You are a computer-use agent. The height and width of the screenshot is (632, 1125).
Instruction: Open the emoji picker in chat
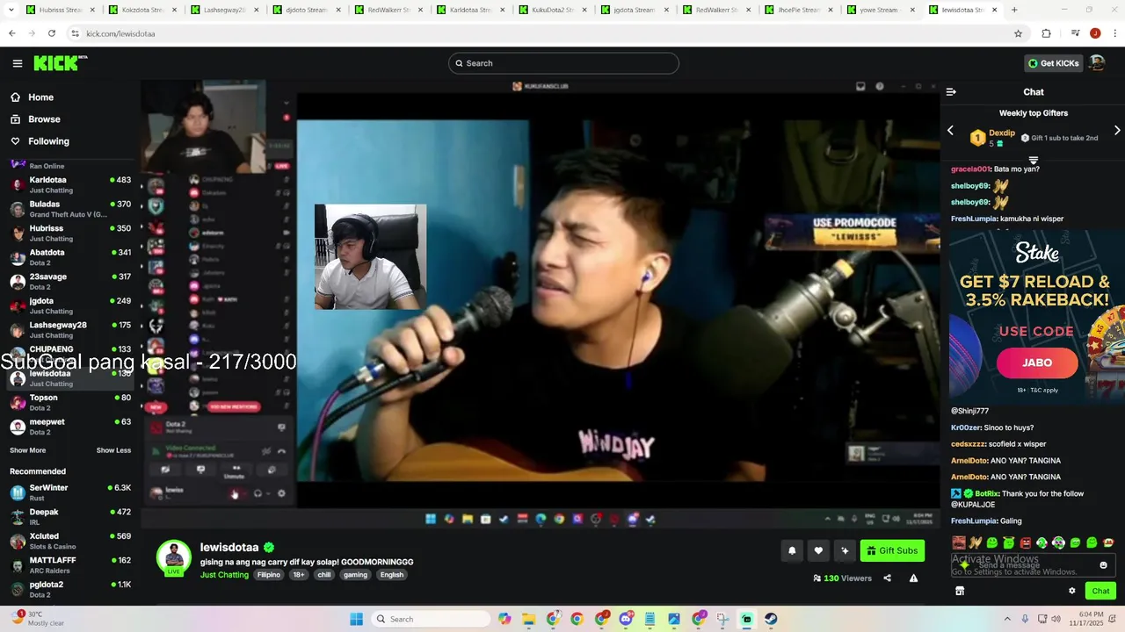pyautogui.click(x=1104, y=565)
